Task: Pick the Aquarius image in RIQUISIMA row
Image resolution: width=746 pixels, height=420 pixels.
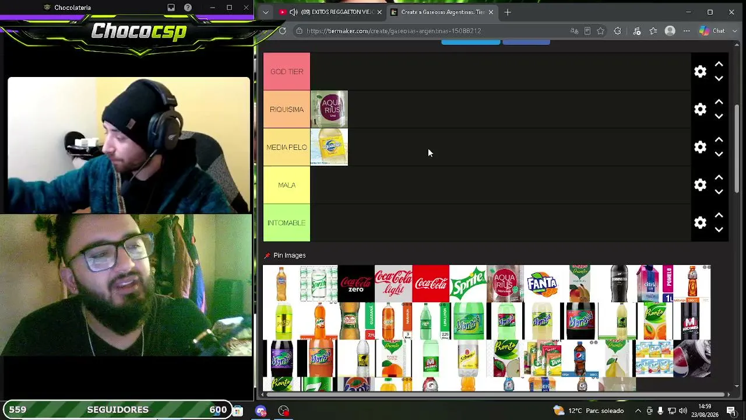Action: tap(329, 109)
